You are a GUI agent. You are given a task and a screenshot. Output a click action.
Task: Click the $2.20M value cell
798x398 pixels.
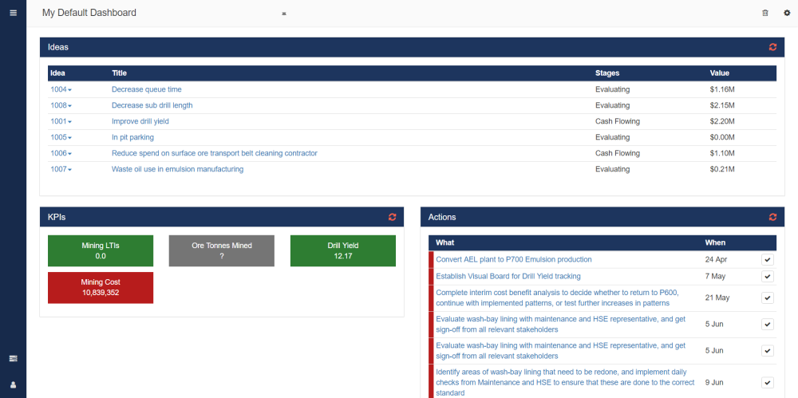click(x=722, y=122)
